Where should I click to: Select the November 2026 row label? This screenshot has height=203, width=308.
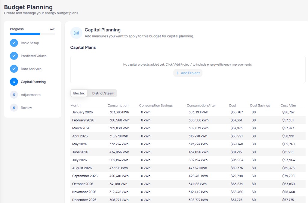[x=84, y=192]
